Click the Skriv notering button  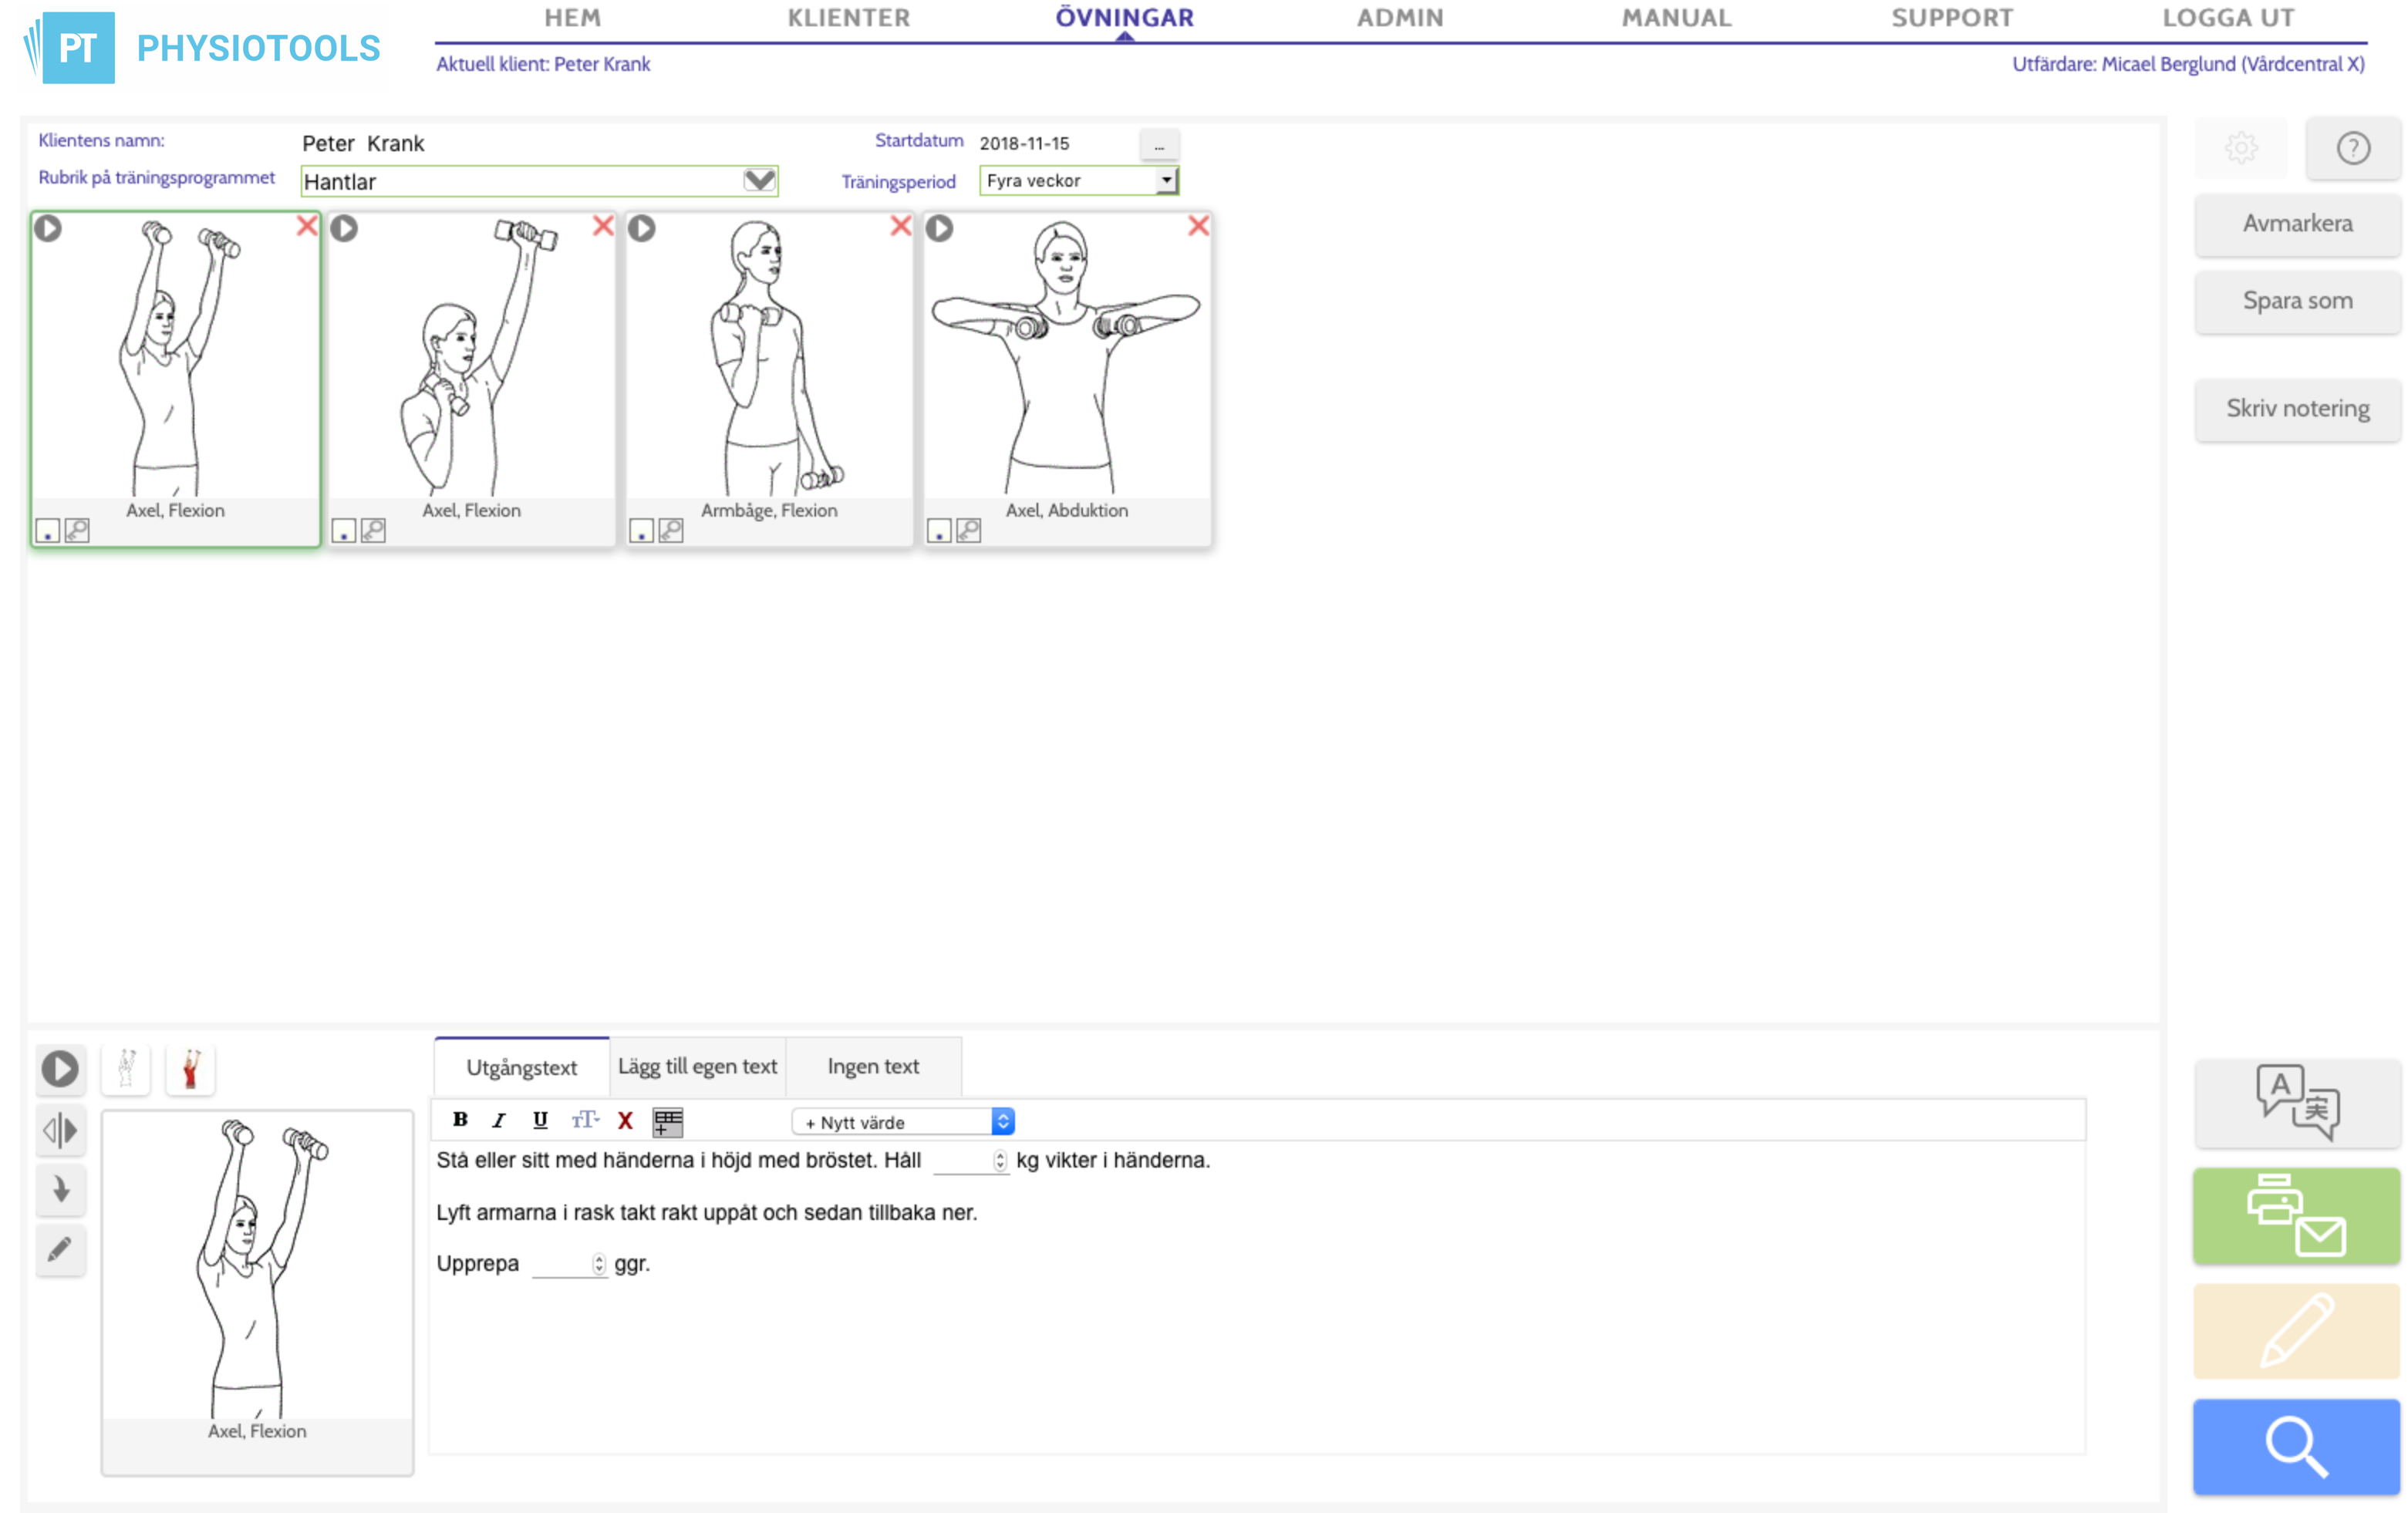tap(2297, 408)
